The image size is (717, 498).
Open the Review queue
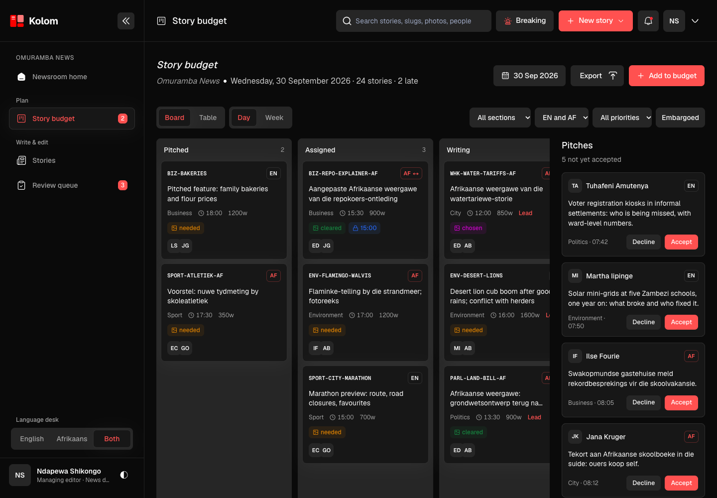coord(72,185)
